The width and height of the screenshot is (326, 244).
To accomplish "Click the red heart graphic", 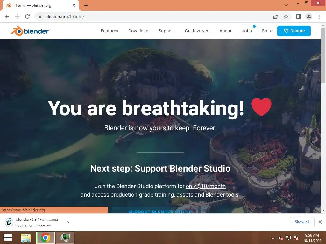I will point(261,107).
